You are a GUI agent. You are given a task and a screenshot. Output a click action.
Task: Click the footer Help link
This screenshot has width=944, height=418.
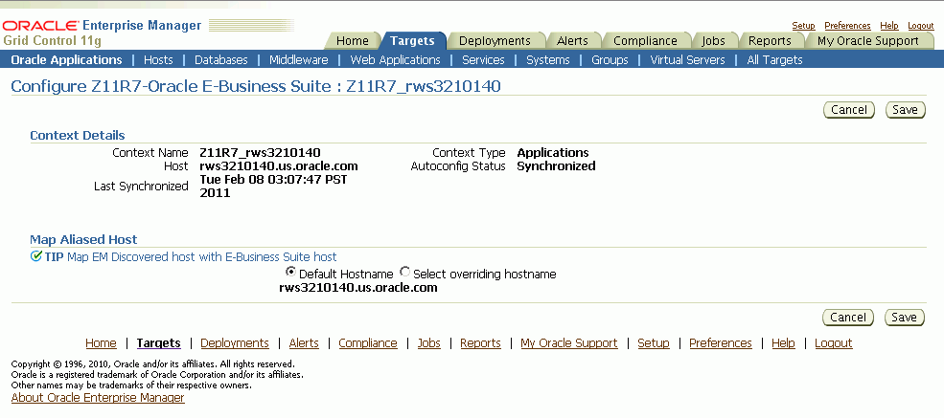783,343
